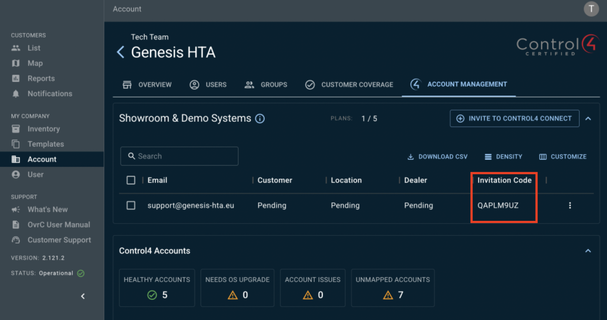
Task: Go back using the arrow beside Genesis HTA
Action: tap(120, 52)
